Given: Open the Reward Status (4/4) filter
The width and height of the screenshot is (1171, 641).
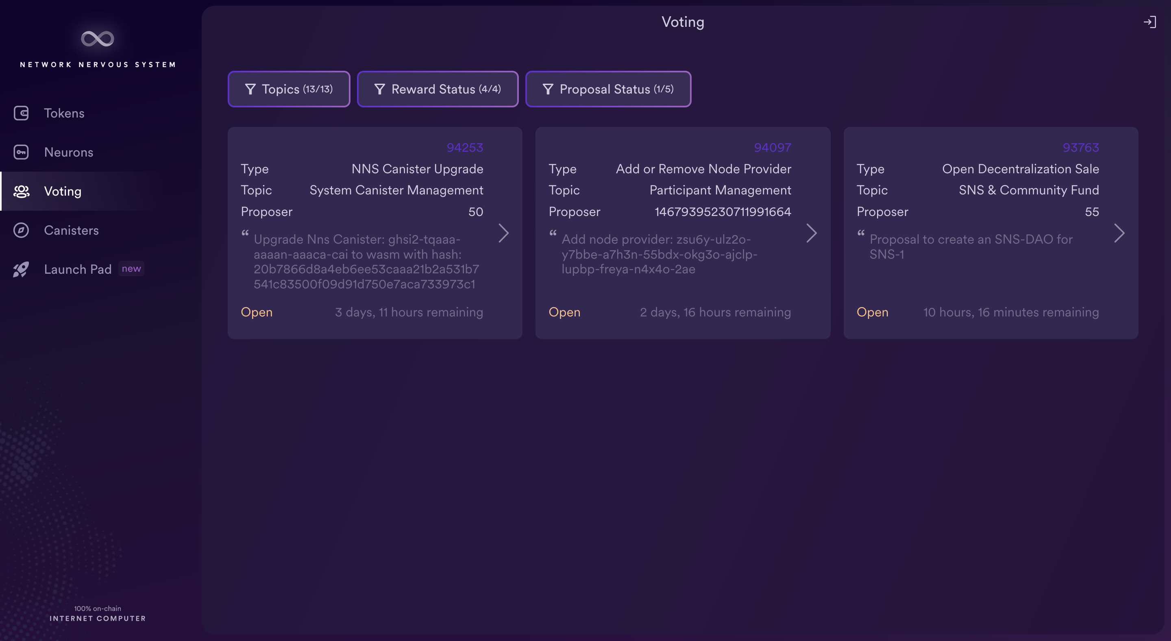Looking at the screenshot, I should click(437, 89).
